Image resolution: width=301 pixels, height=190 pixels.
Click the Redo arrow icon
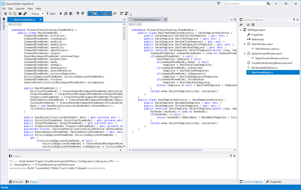click(x=83, y=14)
